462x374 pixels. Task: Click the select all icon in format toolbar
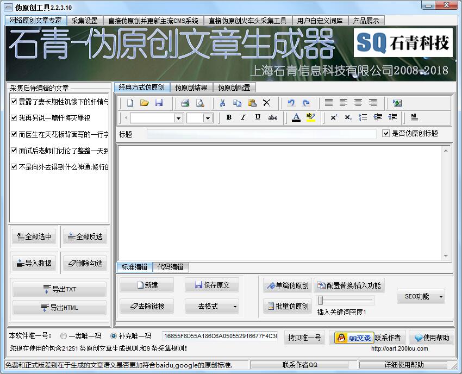tap(414, 117)
